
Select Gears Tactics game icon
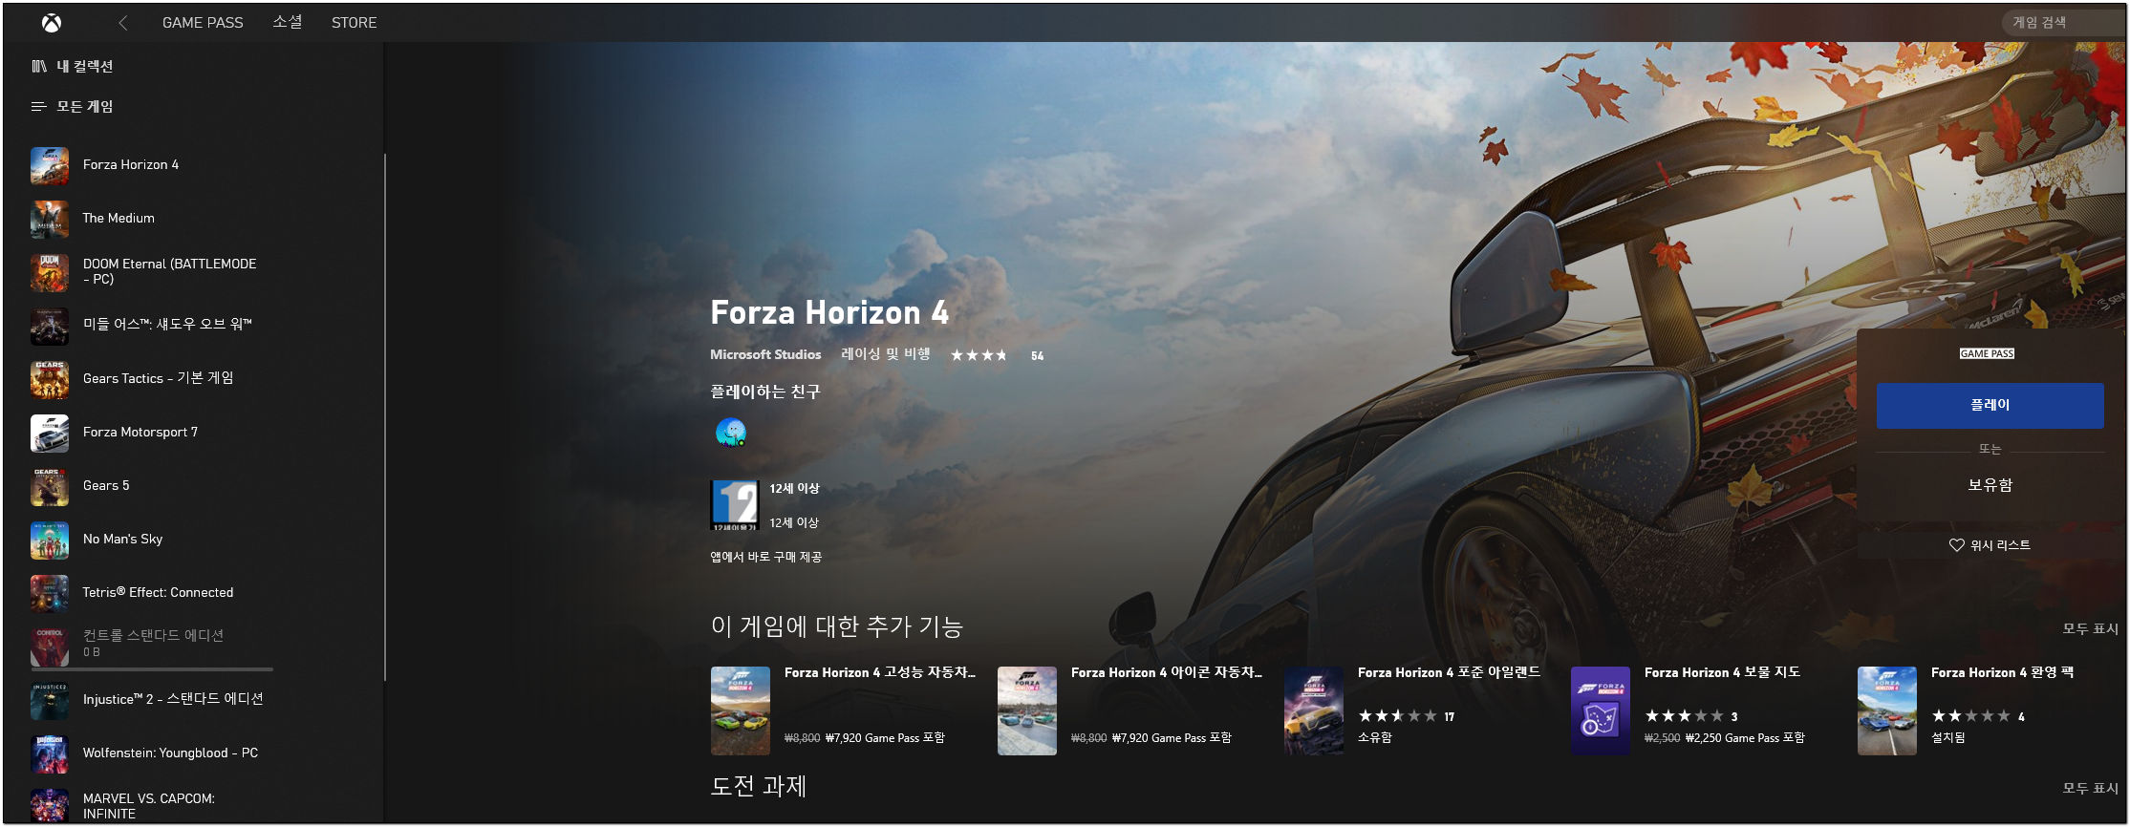click(50, 379)
